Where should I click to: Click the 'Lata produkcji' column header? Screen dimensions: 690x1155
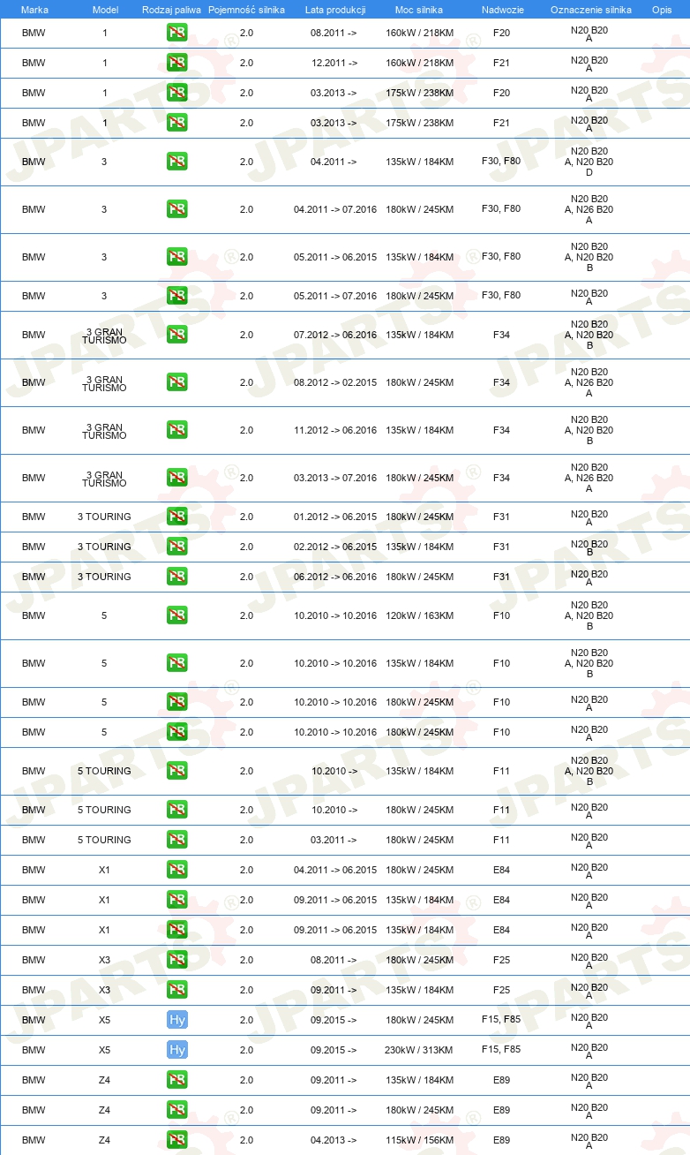click(335, 10)
